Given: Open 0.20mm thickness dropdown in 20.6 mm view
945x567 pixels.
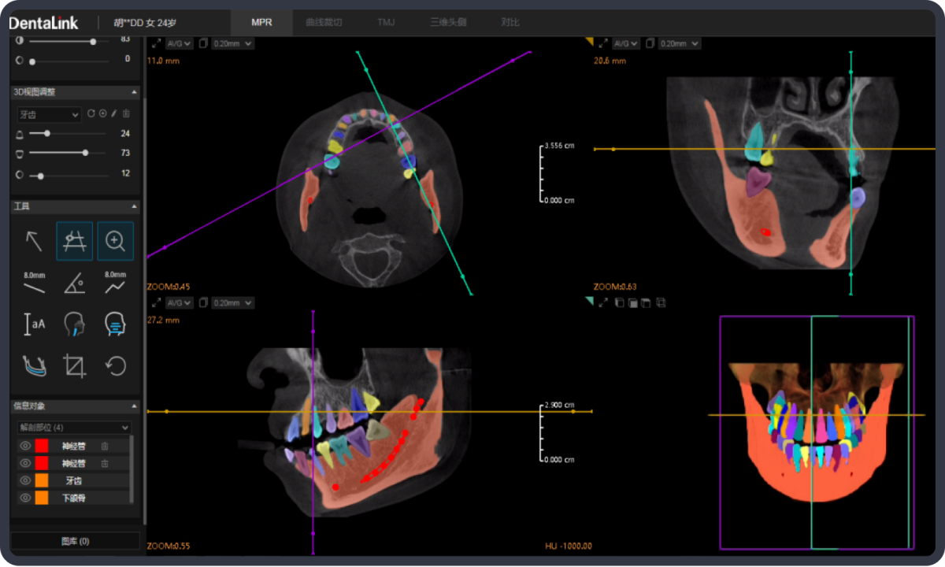Looking at the screenshot, I should pyautogui.click(x=680, y=43).
